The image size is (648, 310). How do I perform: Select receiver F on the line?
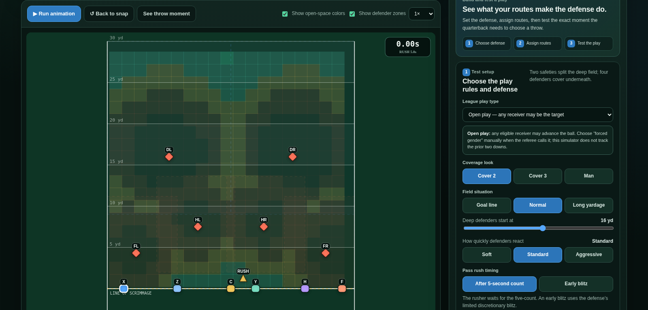click(x=342, y=289)
